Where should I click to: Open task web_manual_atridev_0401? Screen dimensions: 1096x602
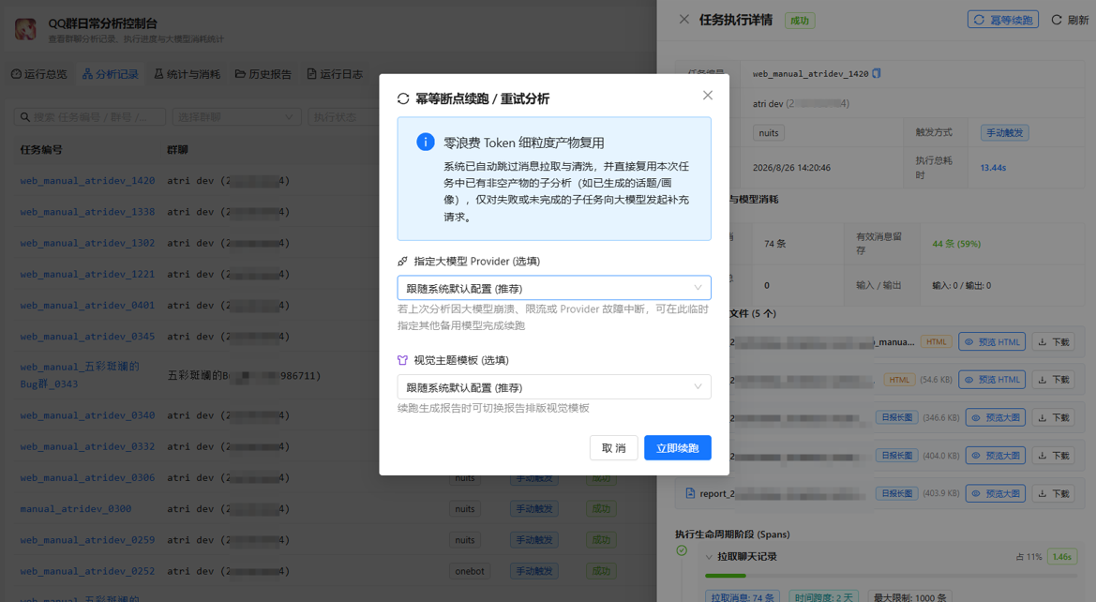pos(87,306)
